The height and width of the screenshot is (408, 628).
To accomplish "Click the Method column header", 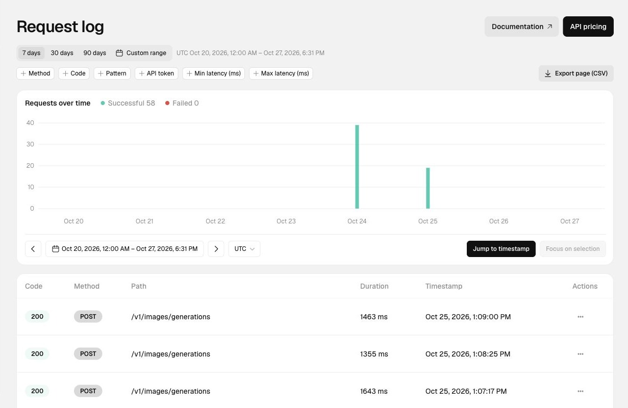I will click(87, 286).
